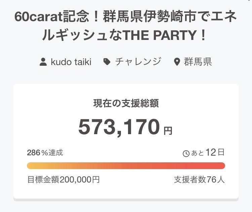Click the orange-red funding progress bar
The height and width of the screenshot is (212, 252).
[x=126, y=166]
